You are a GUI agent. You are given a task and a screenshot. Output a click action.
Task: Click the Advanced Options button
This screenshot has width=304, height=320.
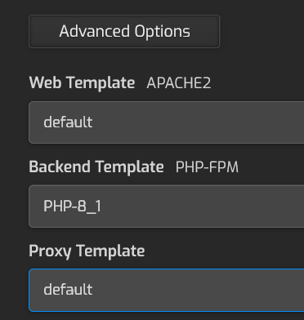124,32
